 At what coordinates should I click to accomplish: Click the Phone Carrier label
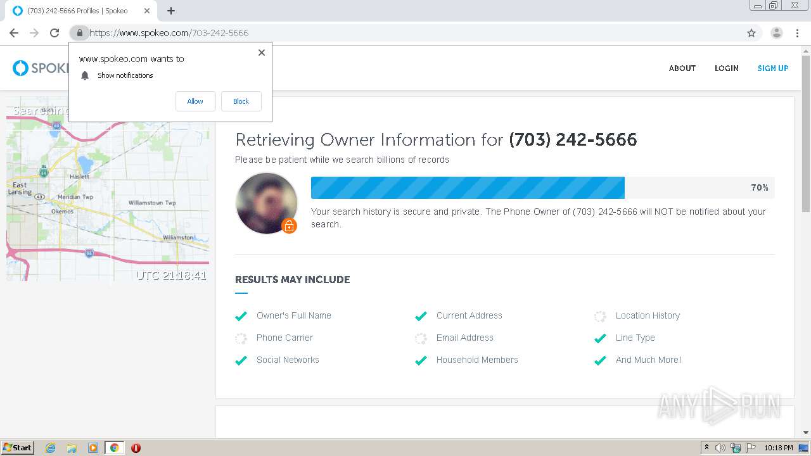point(284,338)
